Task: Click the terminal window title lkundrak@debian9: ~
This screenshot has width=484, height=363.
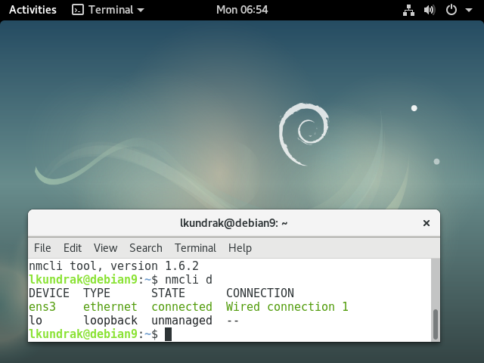Action: 234,223
